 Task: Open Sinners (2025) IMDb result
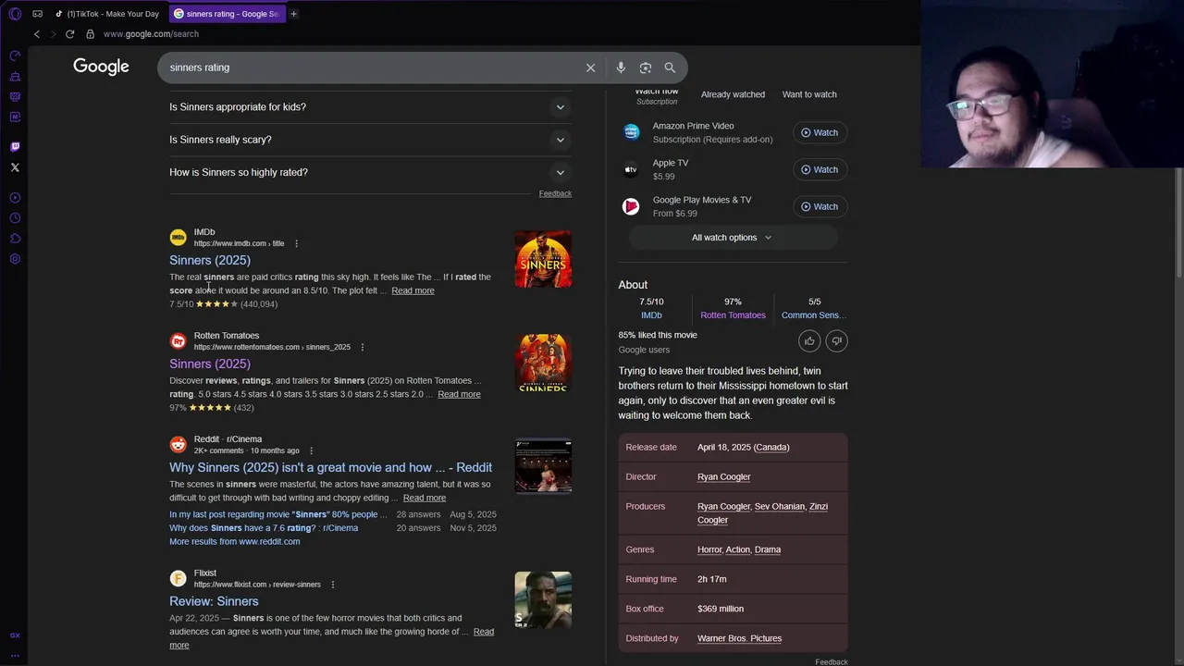210,260
